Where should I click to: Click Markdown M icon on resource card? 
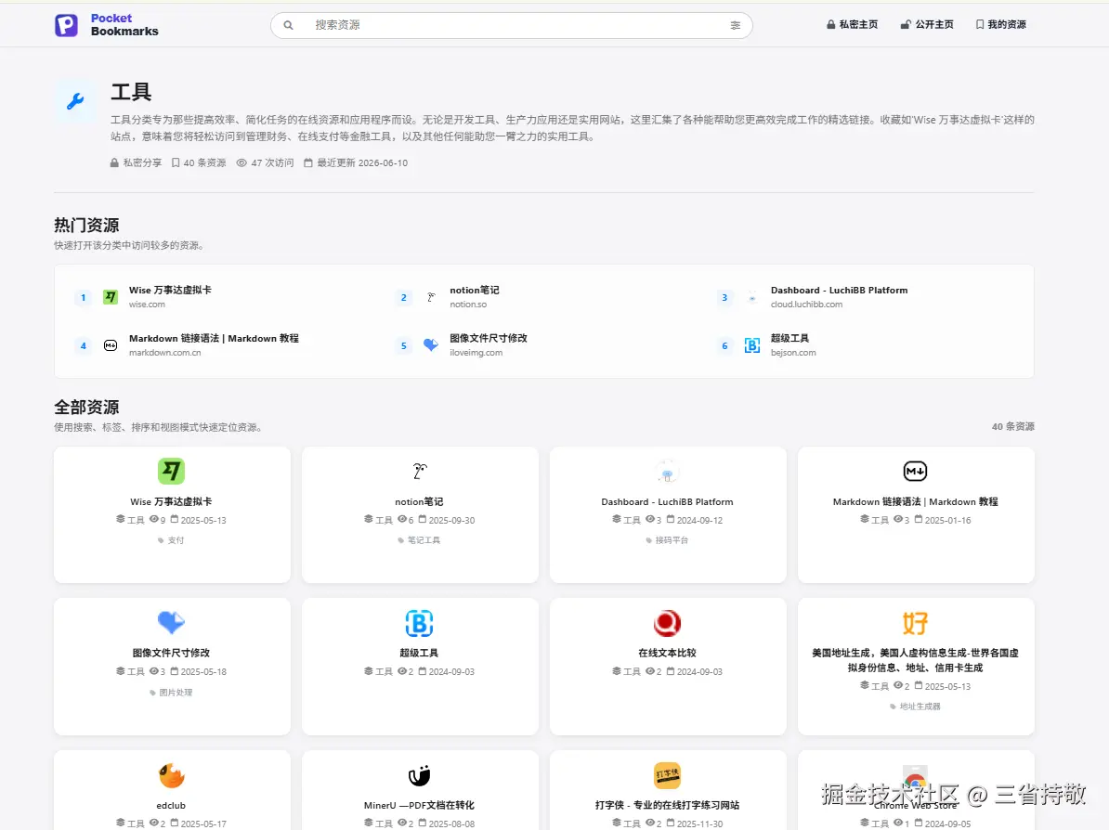click(x=915, y=471)
